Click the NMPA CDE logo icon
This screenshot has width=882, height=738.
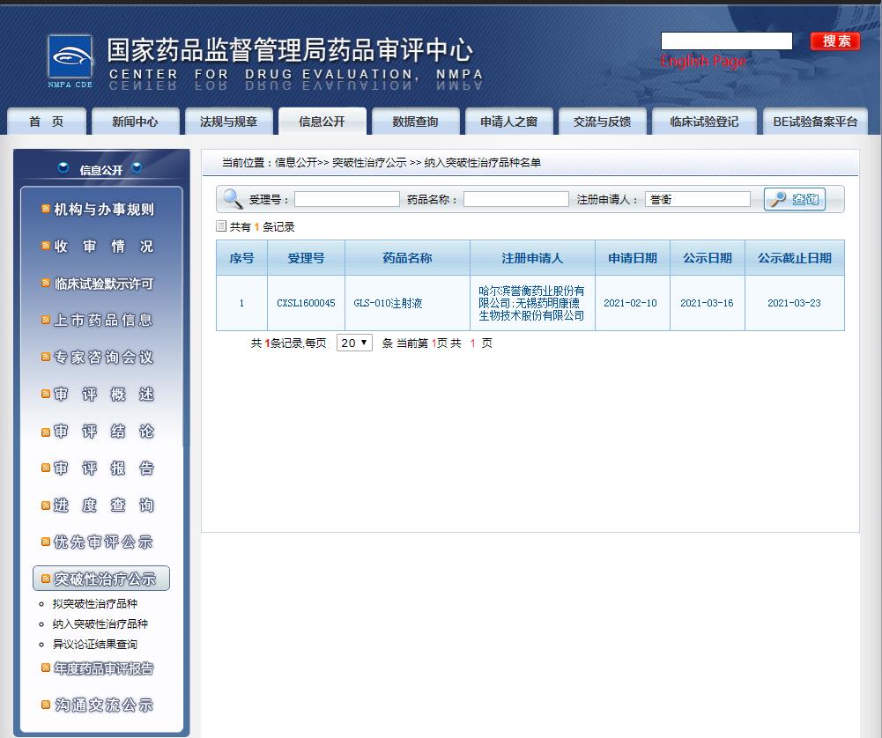click(70, 62)
